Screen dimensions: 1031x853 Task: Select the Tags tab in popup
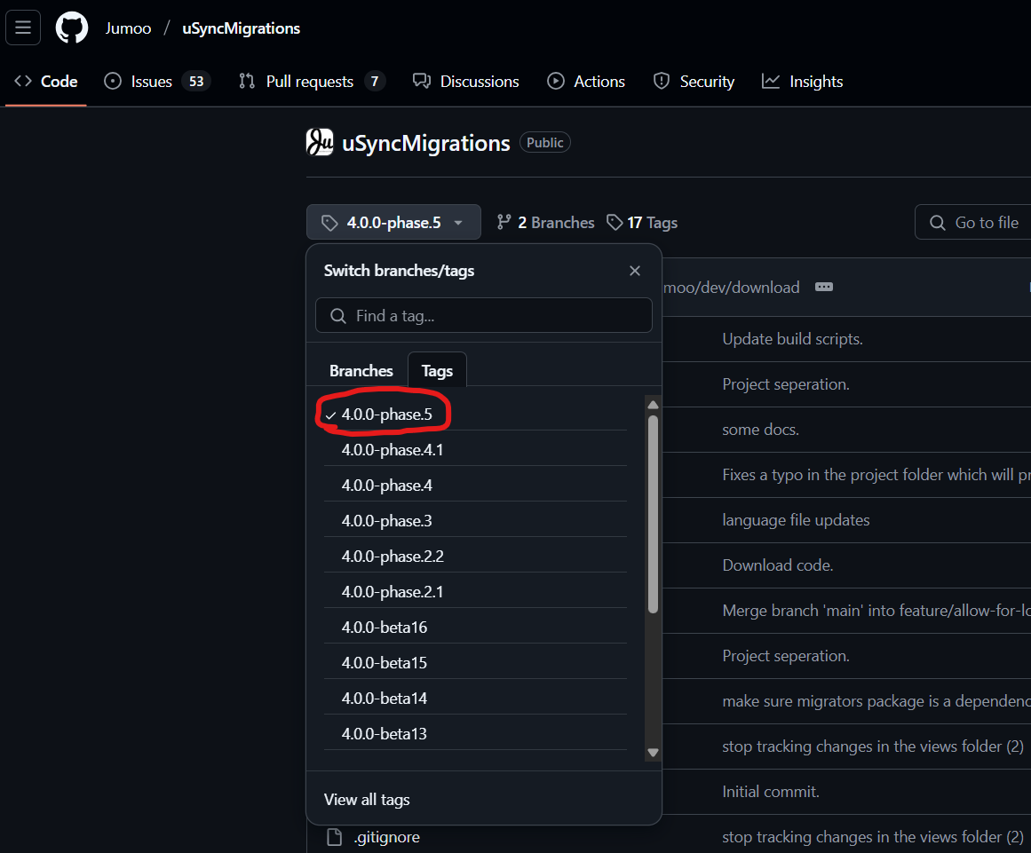[x=437, y=371]
